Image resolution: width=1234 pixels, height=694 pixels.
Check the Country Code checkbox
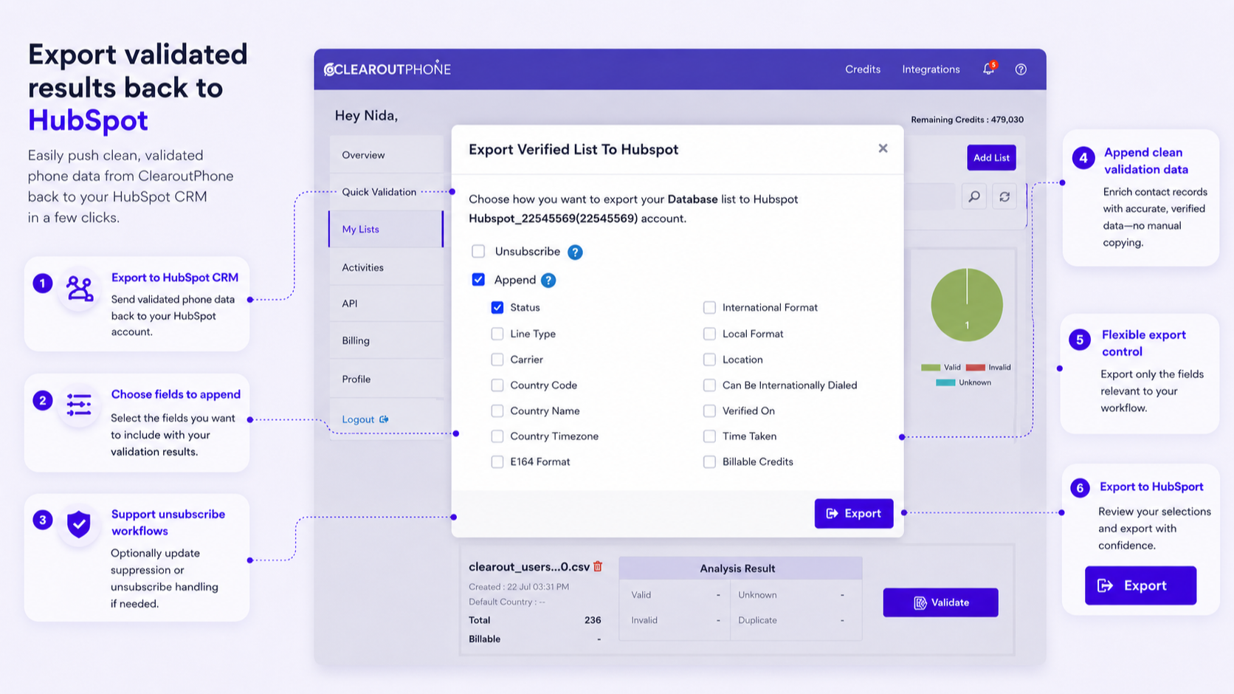pyautogui.click(x=497, y=385)
